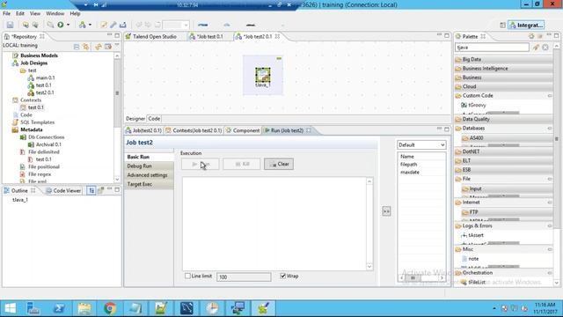
Task: Switch to the Talend Open Studio tab
Action: [155, 36]
